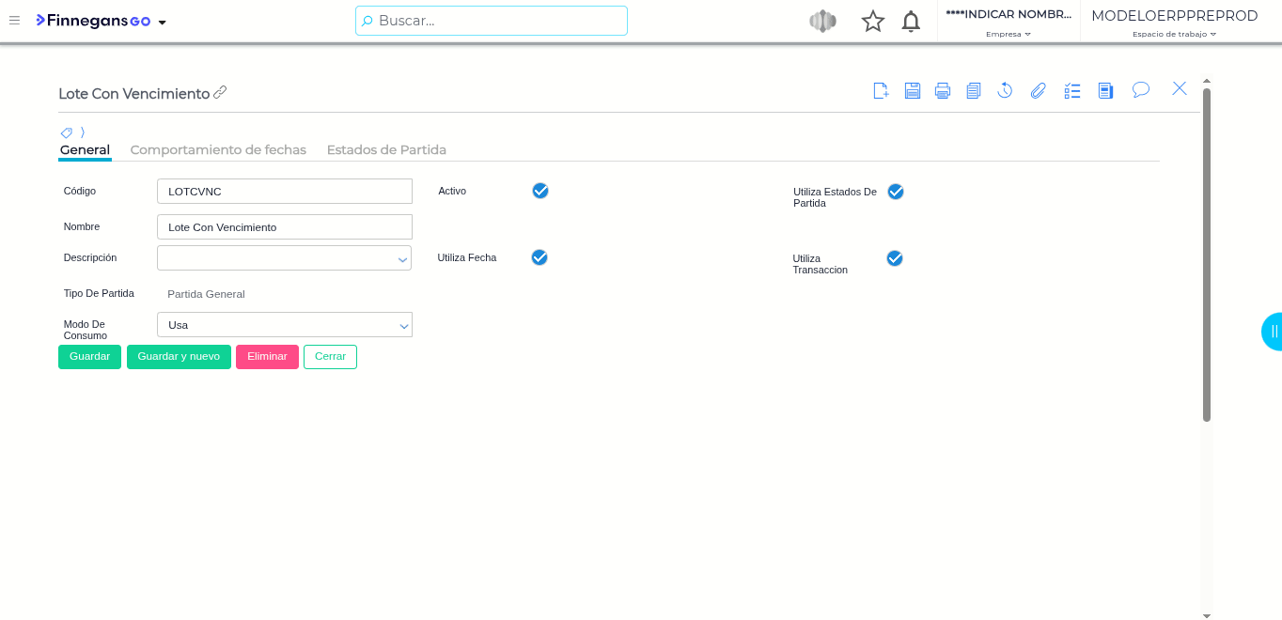The width and height of the screenshot is (1282, 620).
Task: Click the new document icon
Action: [881, 90]
